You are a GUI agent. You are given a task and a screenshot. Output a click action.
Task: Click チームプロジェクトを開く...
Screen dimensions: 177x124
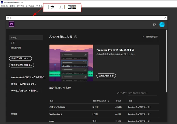pyautogui.click(x=25, y=90)
